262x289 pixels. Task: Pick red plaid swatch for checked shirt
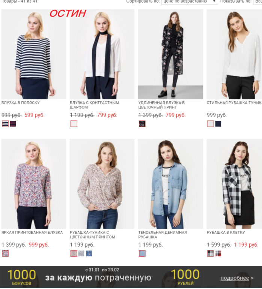tap(218, 253)
